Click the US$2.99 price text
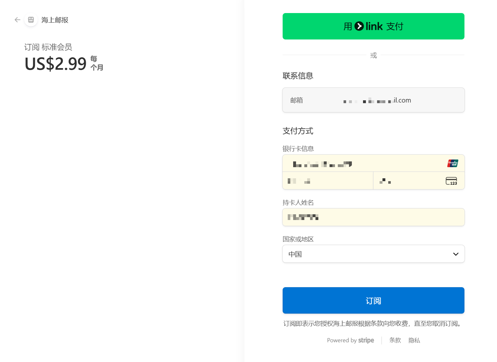The height and width of the screenshot is (362, 497). 56,64
